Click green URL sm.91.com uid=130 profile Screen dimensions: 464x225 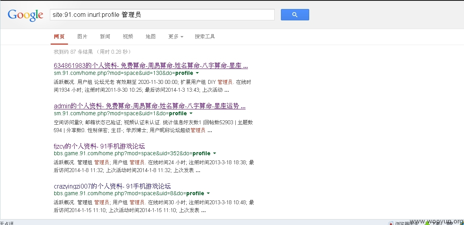point(123,73)
